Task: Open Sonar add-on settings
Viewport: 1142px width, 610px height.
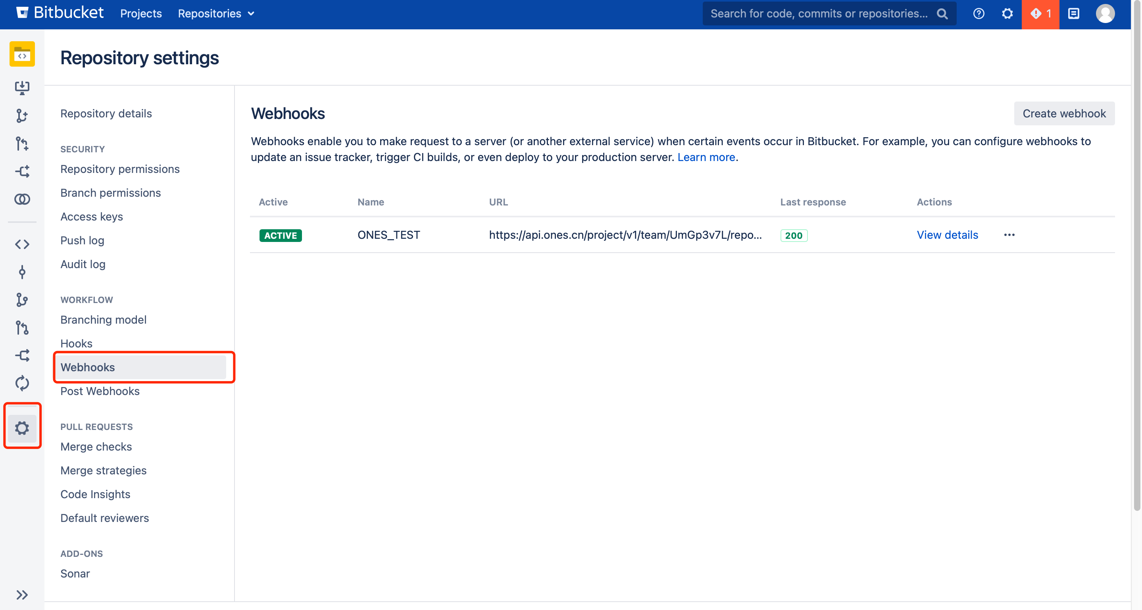Action: [x=75, y=574]
